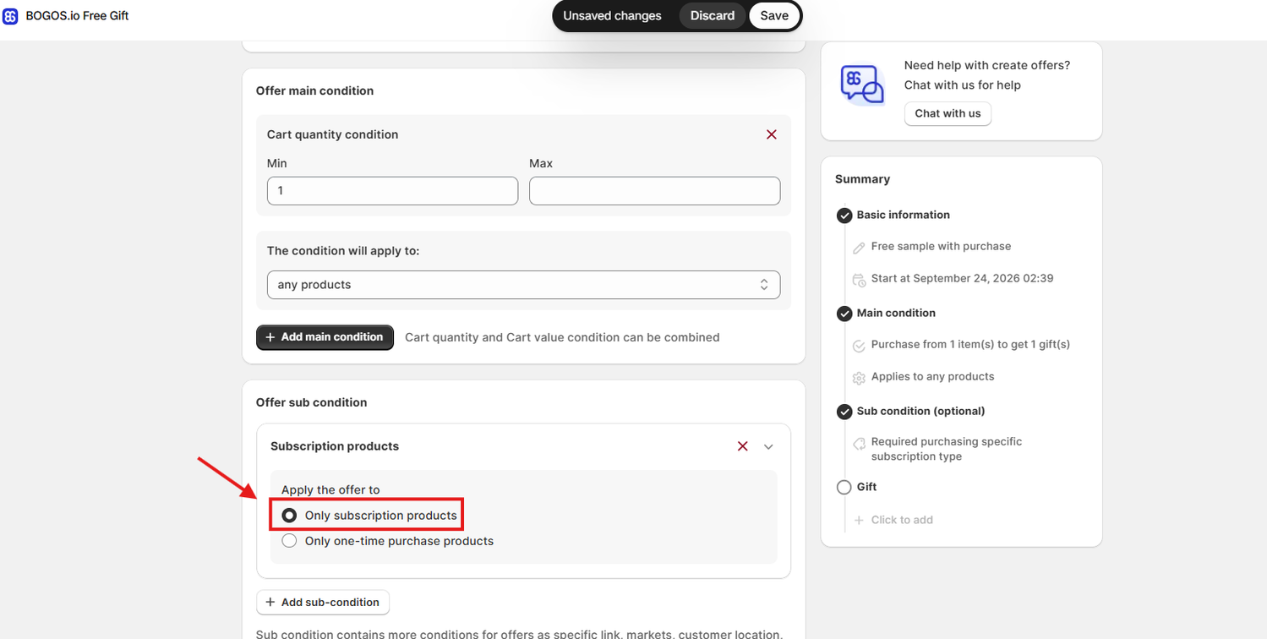The height and width of the screenshot is (639, 1267).
Task: Select Only one-time purchase products radio option
Action: (x=289, y=541)
